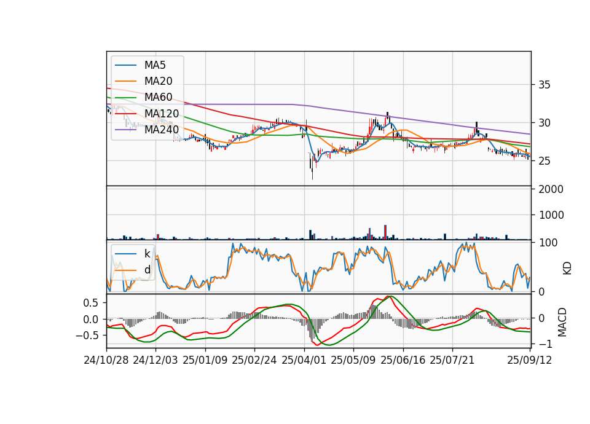
Task: Click the MACD left axis value −0.5
Action: [x=87, y=336]
